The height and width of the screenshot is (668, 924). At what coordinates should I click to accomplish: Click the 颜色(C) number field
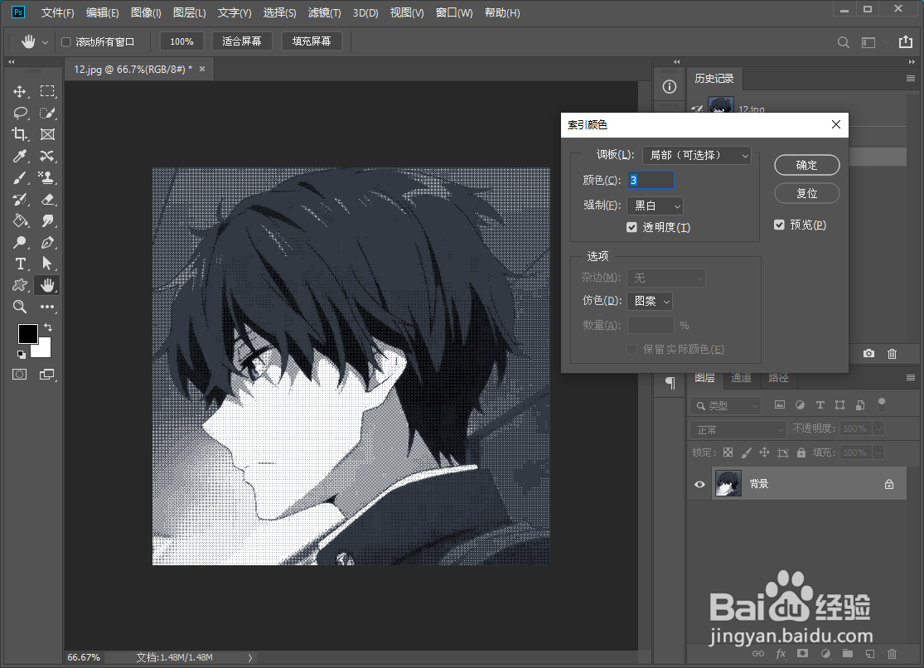[x=651, y=180]
